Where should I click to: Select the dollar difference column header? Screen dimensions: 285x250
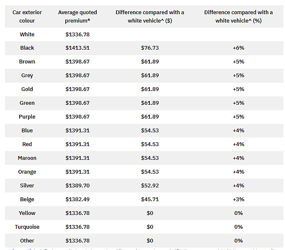(x=150, y=17)
